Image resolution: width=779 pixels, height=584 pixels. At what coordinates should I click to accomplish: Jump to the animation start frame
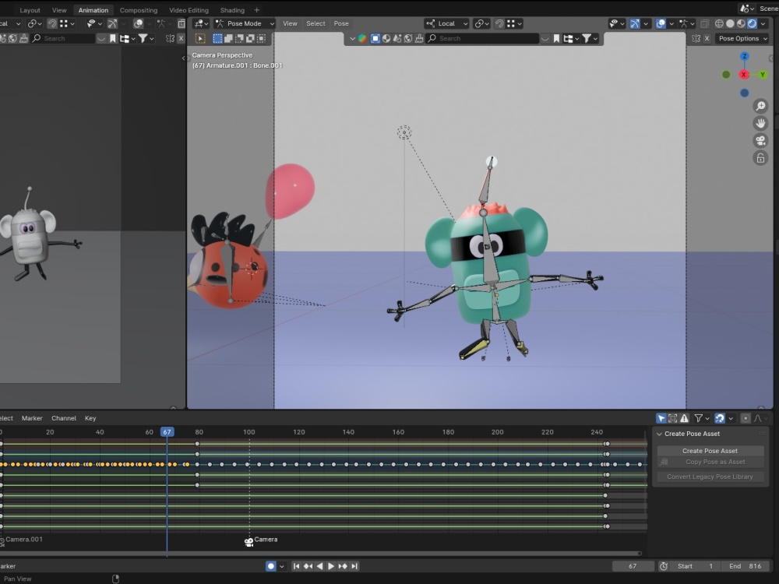click(x=296, y=566)
